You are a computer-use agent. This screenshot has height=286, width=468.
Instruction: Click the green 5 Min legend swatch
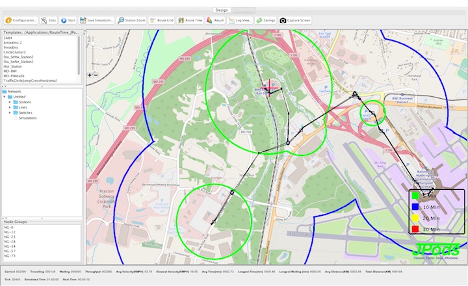[415, 194]
